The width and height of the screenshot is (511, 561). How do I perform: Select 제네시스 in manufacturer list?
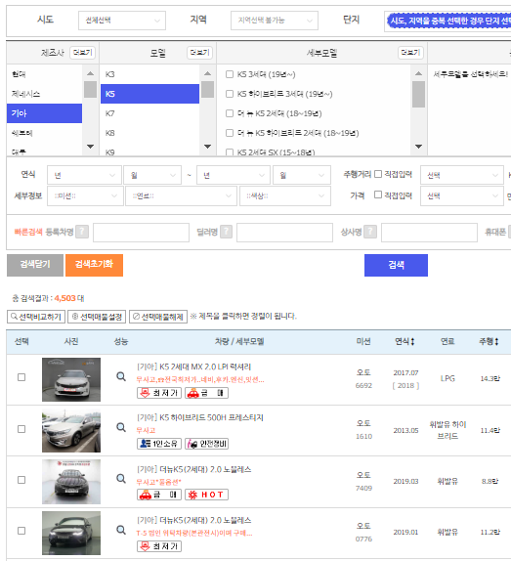[x=44, y=94]
